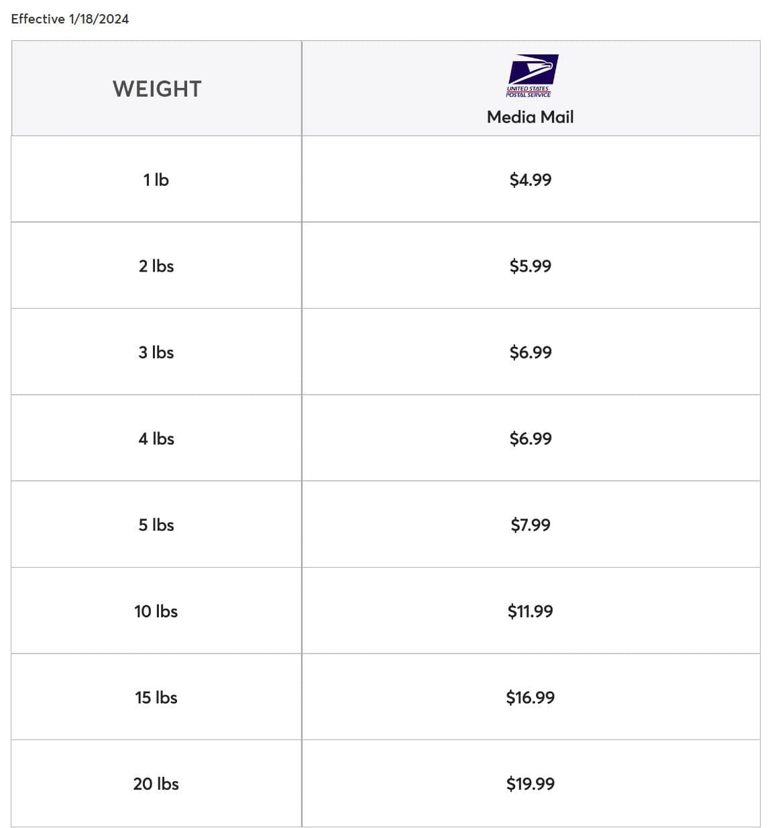This screenshot has width=768, height=828.
Task: Click the $7.99 price cell
Action: pos(530,525)
